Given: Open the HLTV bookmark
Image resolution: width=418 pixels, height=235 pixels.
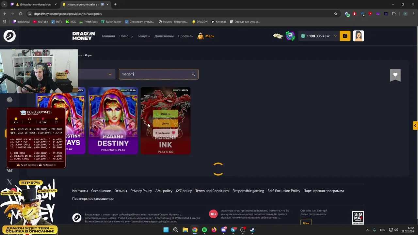Looking at the screenshot, I should pyautogui.click(x=57, y=22).
